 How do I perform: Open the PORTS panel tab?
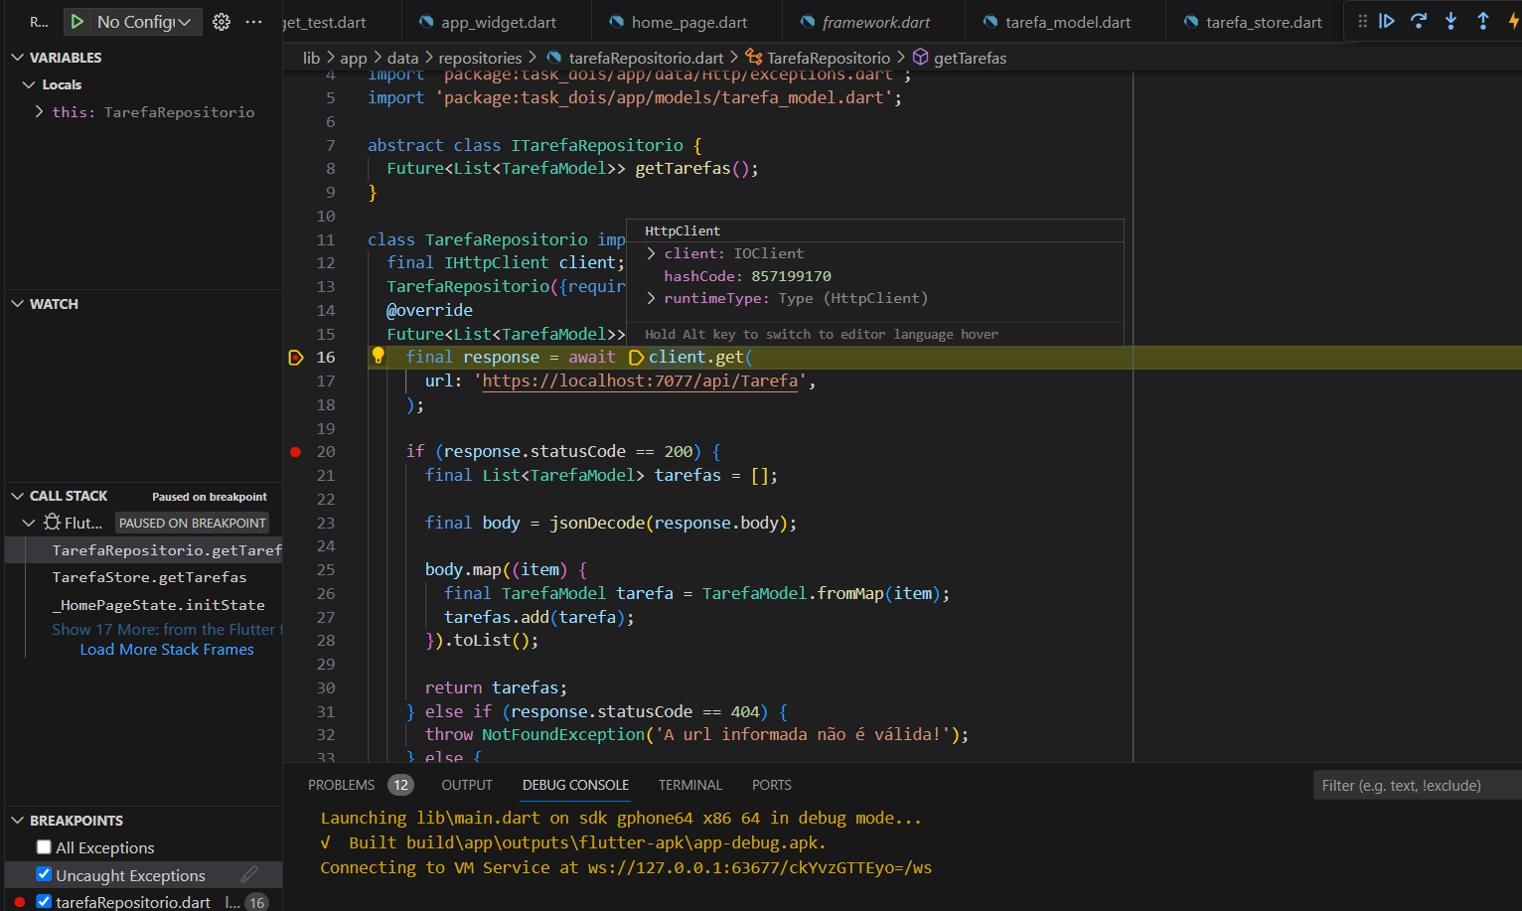pos(771,785)
